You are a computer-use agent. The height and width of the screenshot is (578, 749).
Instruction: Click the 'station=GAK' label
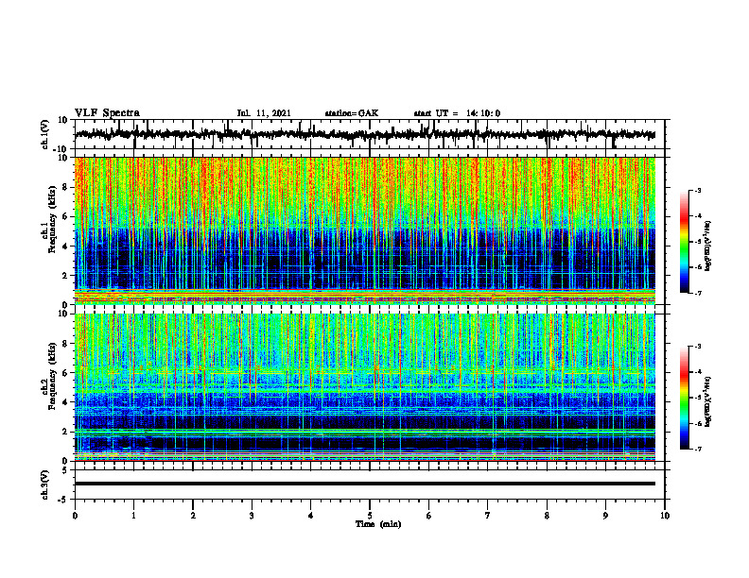point(352,113)
